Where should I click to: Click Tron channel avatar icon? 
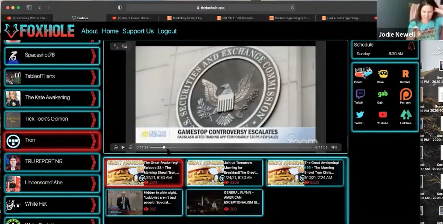click(x=13, y=141)
